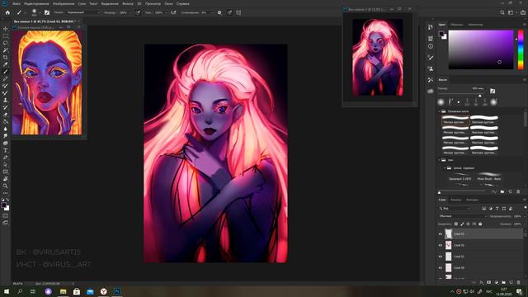This screenshot has width=528, height=297.
Task: Open smoothing options gear
Action: tap(219, 12)
